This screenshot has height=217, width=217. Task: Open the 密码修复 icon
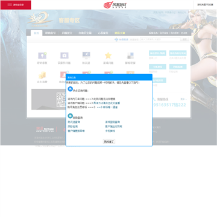coord(42,55)
